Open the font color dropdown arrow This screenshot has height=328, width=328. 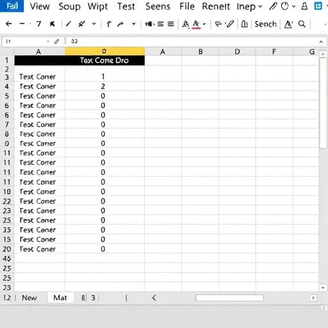click(x=204, y=24)
